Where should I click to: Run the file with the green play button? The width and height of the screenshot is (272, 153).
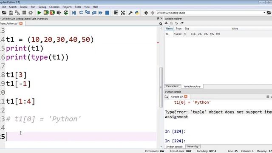click(39, 13)
